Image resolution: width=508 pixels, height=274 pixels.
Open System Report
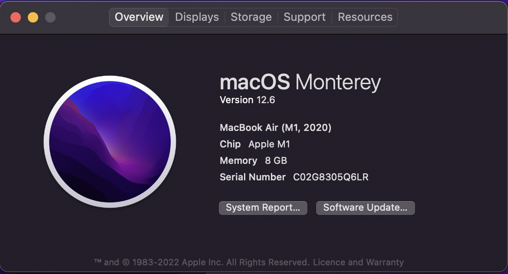263,208
